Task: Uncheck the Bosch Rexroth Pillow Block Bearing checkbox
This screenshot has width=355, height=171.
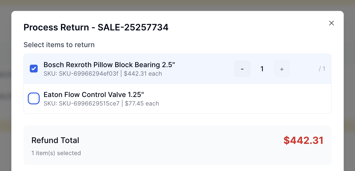Action: click(x=34, y=69)
